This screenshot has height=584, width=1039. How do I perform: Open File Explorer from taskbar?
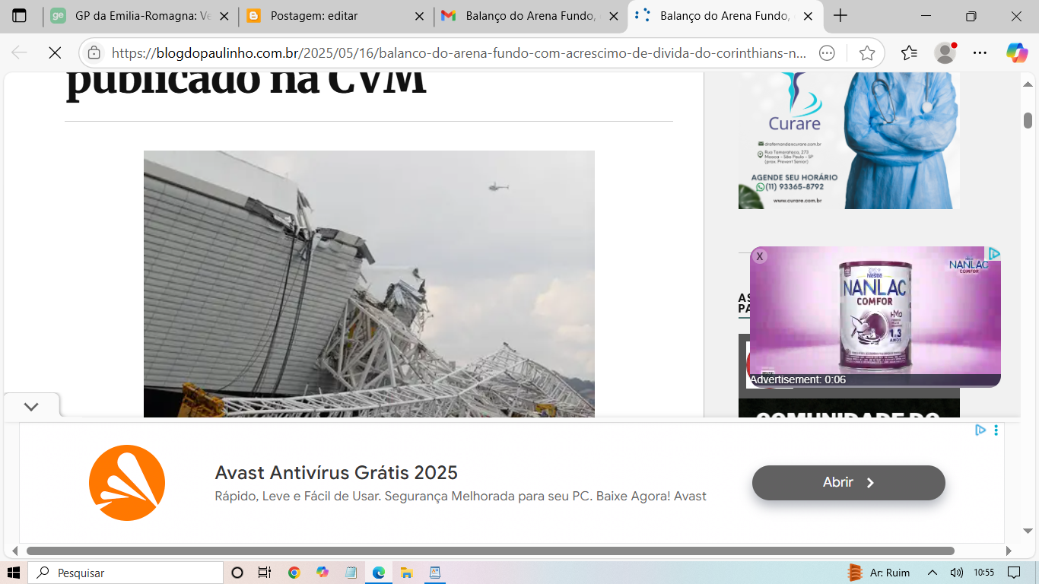[407, 573]
